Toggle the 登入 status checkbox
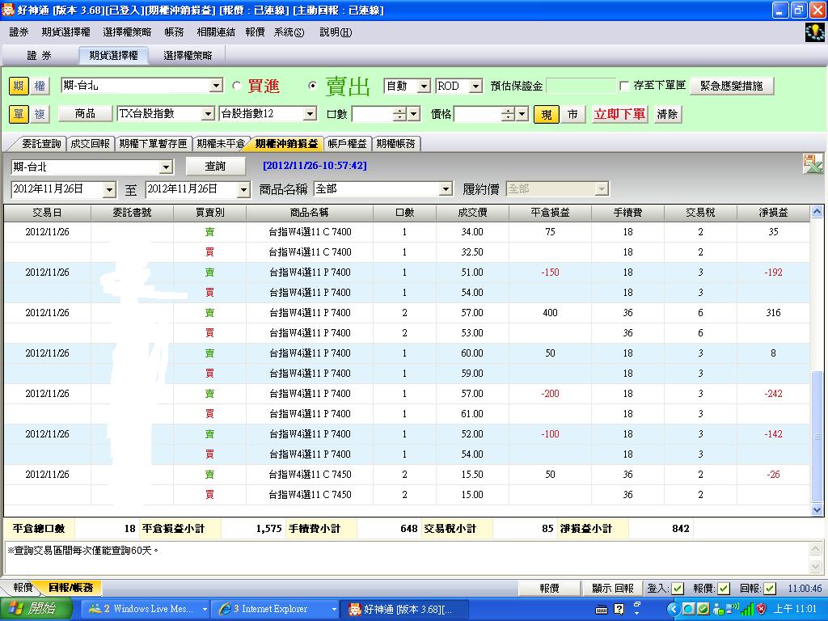The height and width of the screenshot is (621, 828). pos(678,589)
